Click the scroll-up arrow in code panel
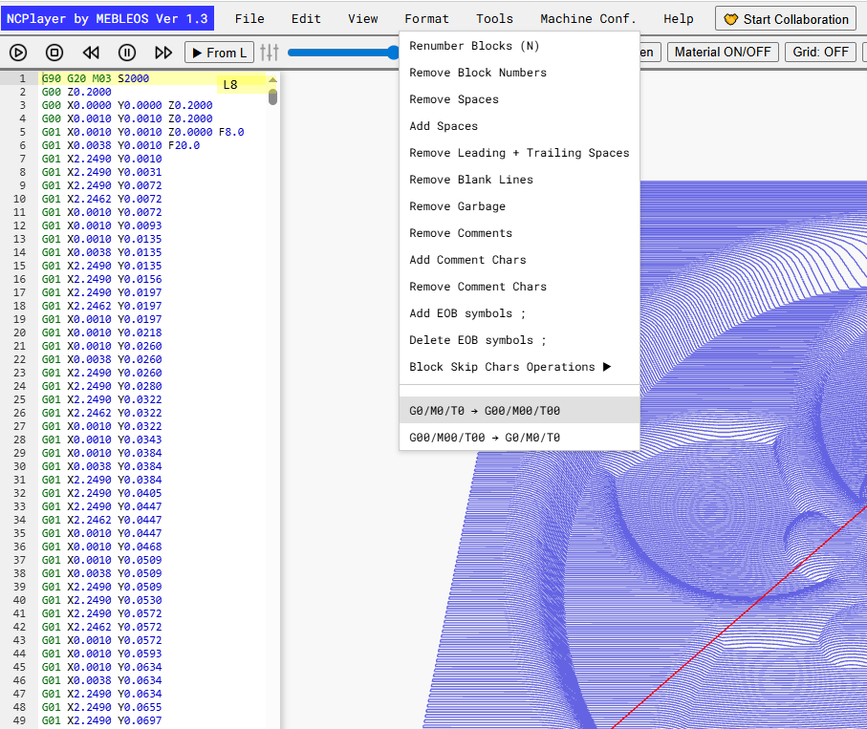Image resolution: width=867 pixels, height=729 pixels. [272, 80]
